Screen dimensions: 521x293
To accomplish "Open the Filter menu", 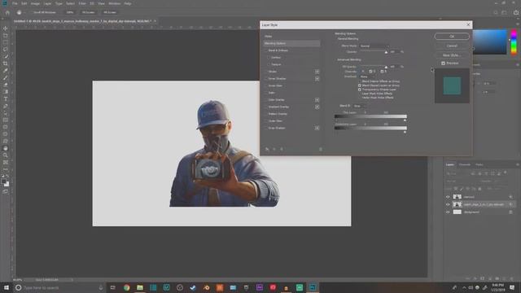I will pos(82,3).
